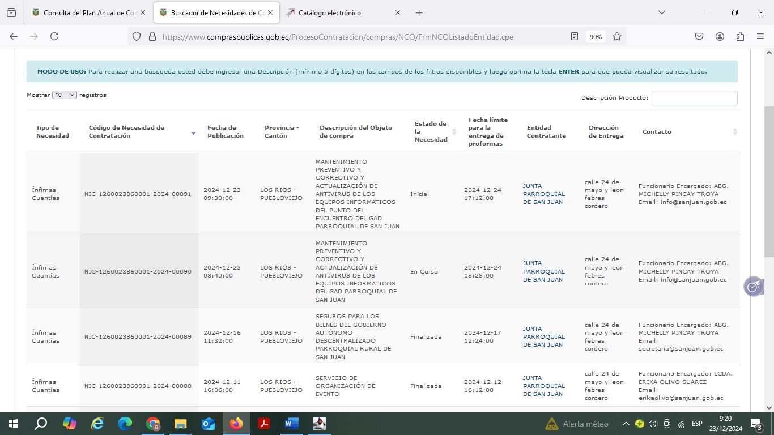Bookmark this page with the star icon
Screen dimensions: 774x435
pos(617,36)
